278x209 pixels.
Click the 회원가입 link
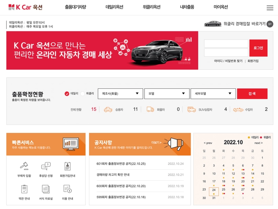253,61
